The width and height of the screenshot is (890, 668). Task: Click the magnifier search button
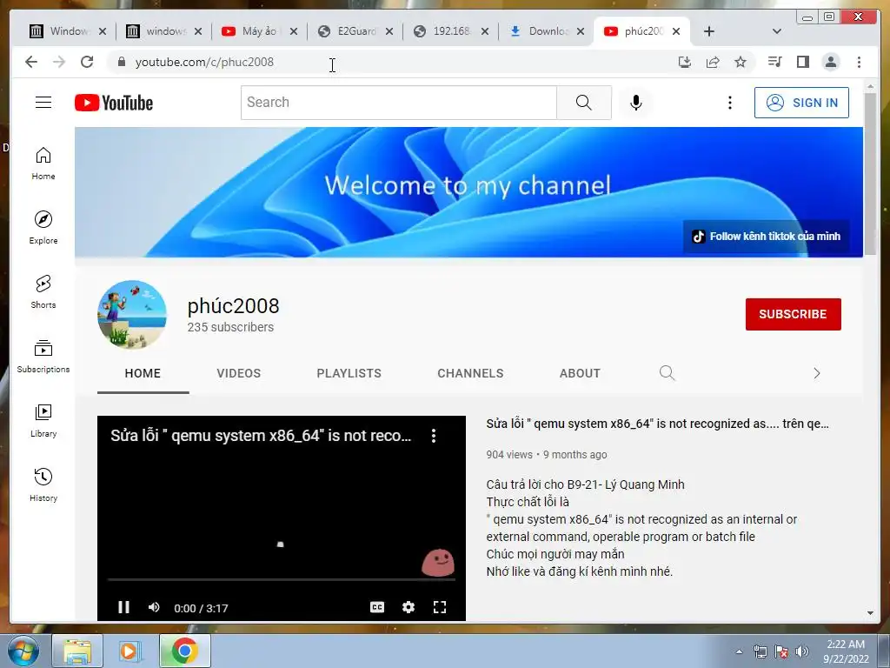pos(583,103)
